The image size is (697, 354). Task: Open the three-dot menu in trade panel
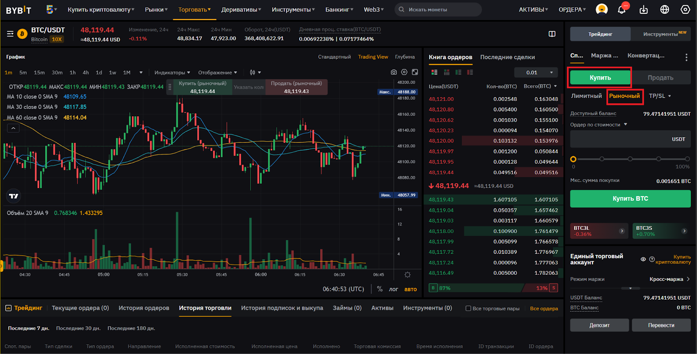coord(686,57)
